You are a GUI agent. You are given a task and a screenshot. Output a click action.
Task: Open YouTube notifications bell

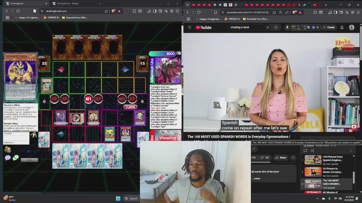click(x=342, y=27)
